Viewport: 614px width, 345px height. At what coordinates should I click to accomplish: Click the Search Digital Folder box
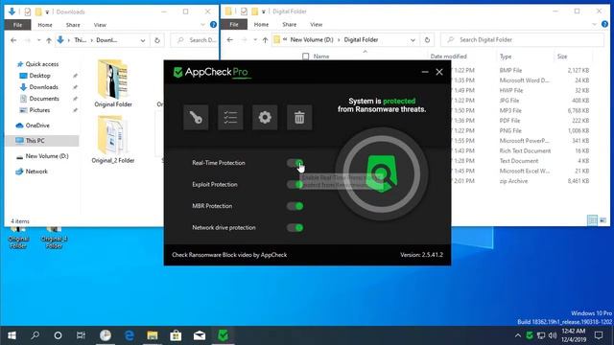522,40
